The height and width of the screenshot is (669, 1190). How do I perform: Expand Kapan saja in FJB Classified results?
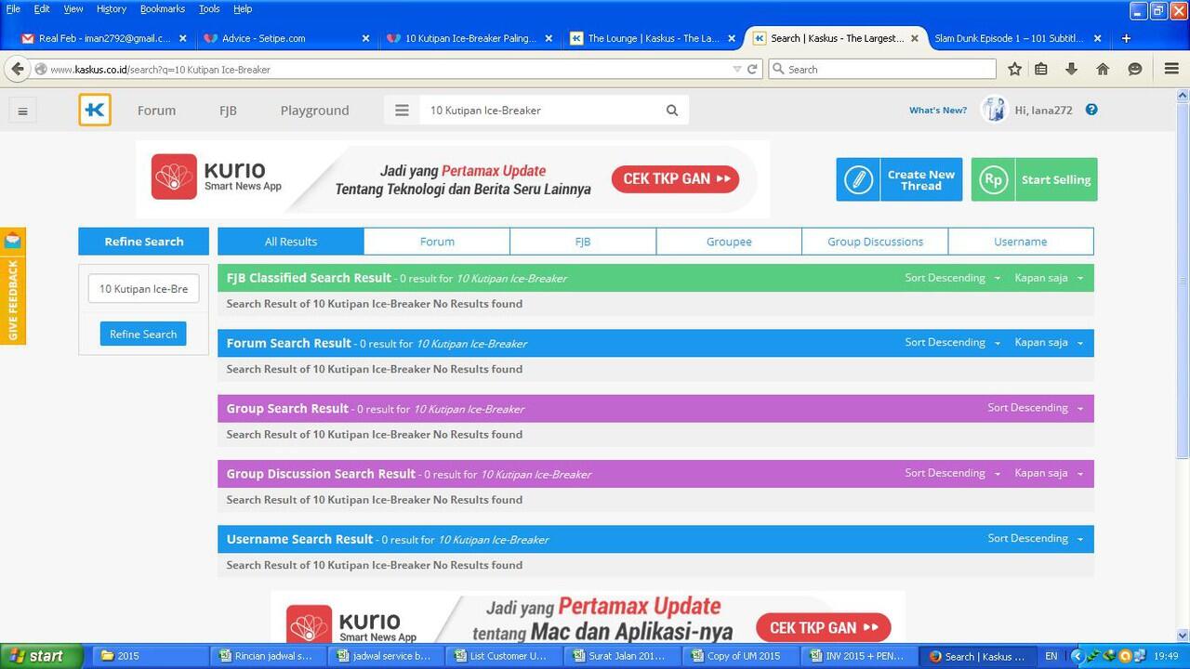click(x=1049, y=278)
